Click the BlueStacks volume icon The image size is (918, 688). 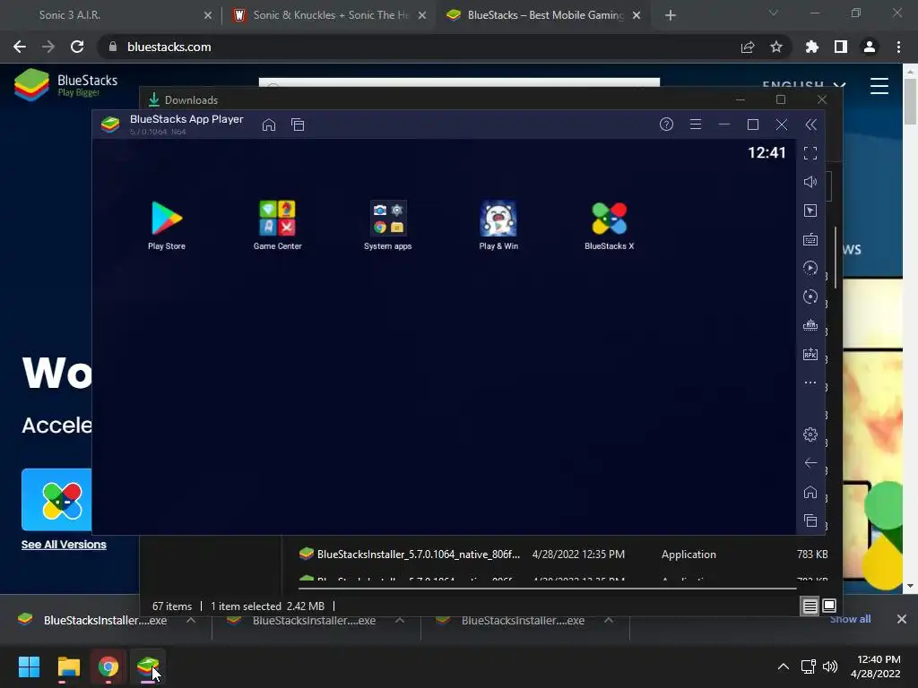pos(810,182)
